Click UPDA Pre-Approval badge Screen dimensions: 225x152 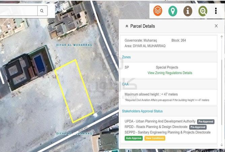[205, 121]
